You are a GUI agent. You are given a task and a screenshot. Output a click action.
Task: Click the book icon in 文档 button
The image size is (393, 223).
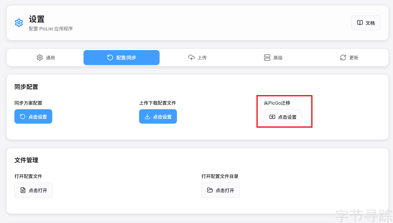[360, 23]
